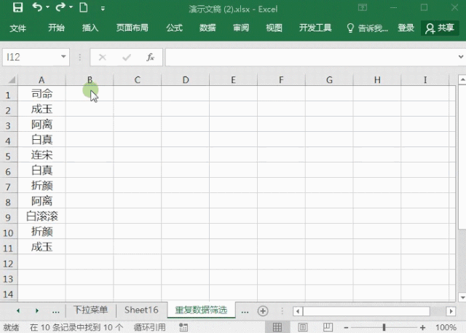Open Insert Function fx dialog
The height and width of the screenshot is (333, 466).
coord(151,57)
